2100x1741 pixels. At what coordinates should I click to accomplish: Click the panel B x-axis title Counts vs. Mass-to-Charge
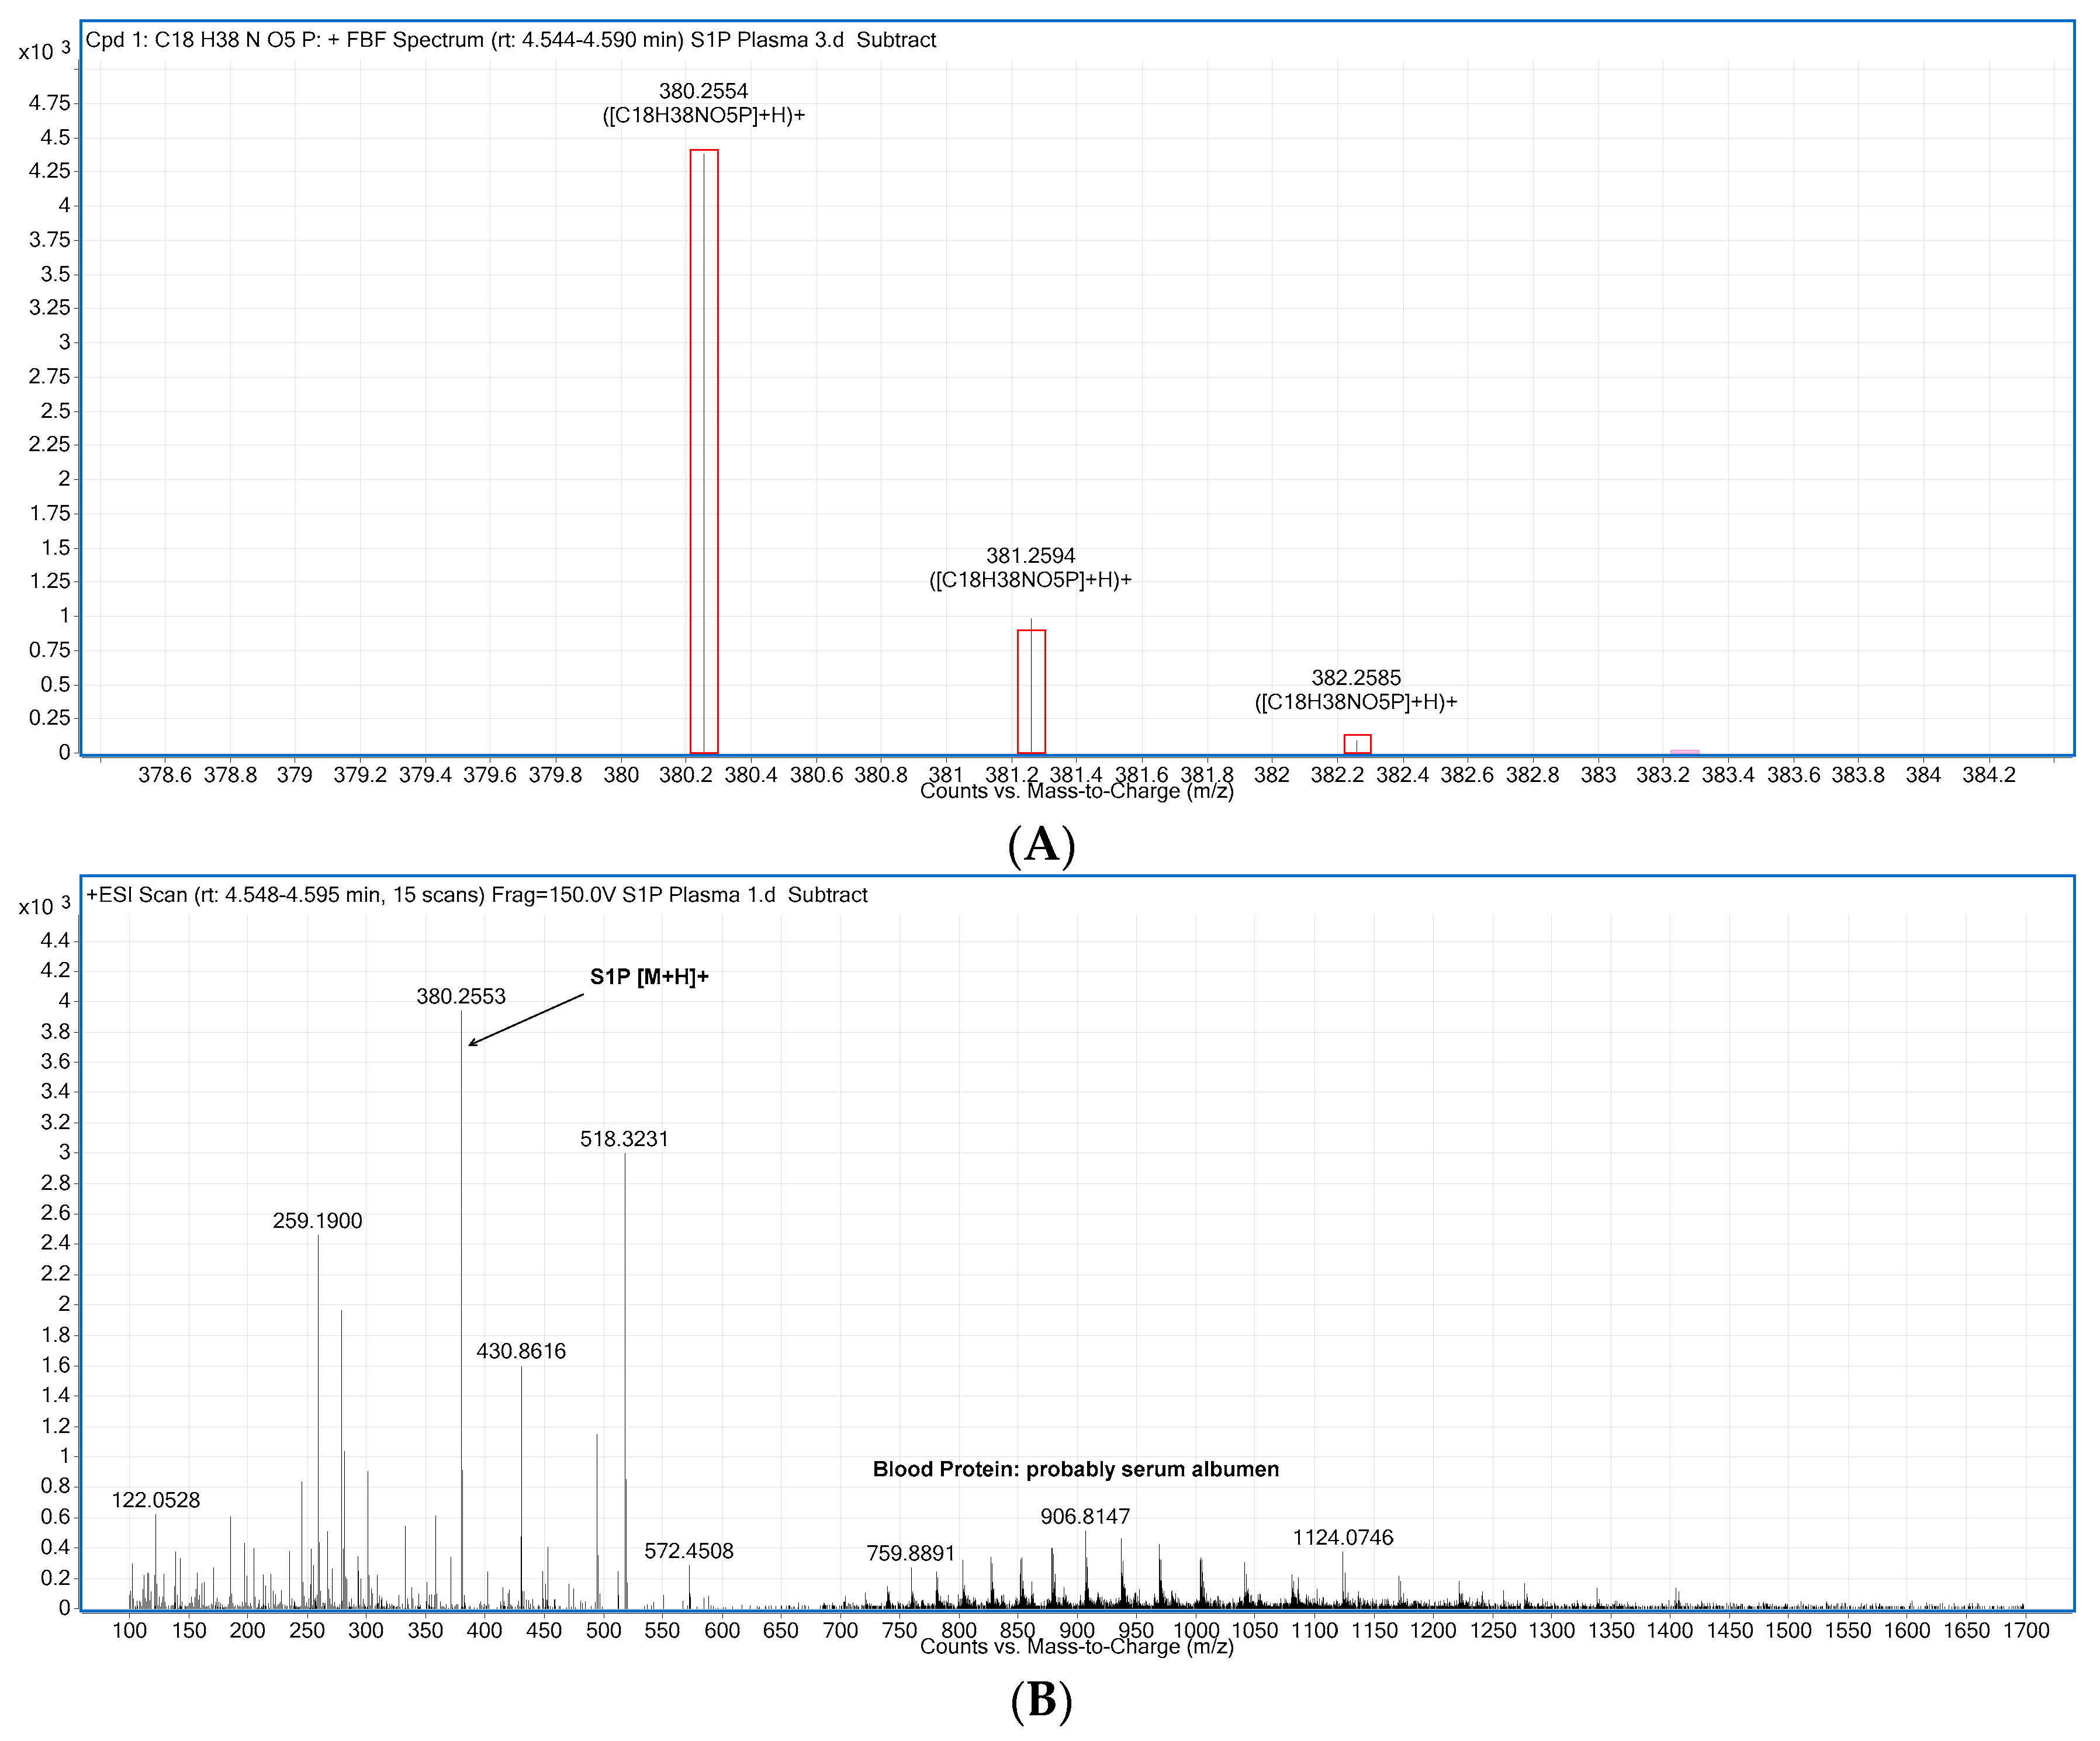(x=1076, y=1646)
